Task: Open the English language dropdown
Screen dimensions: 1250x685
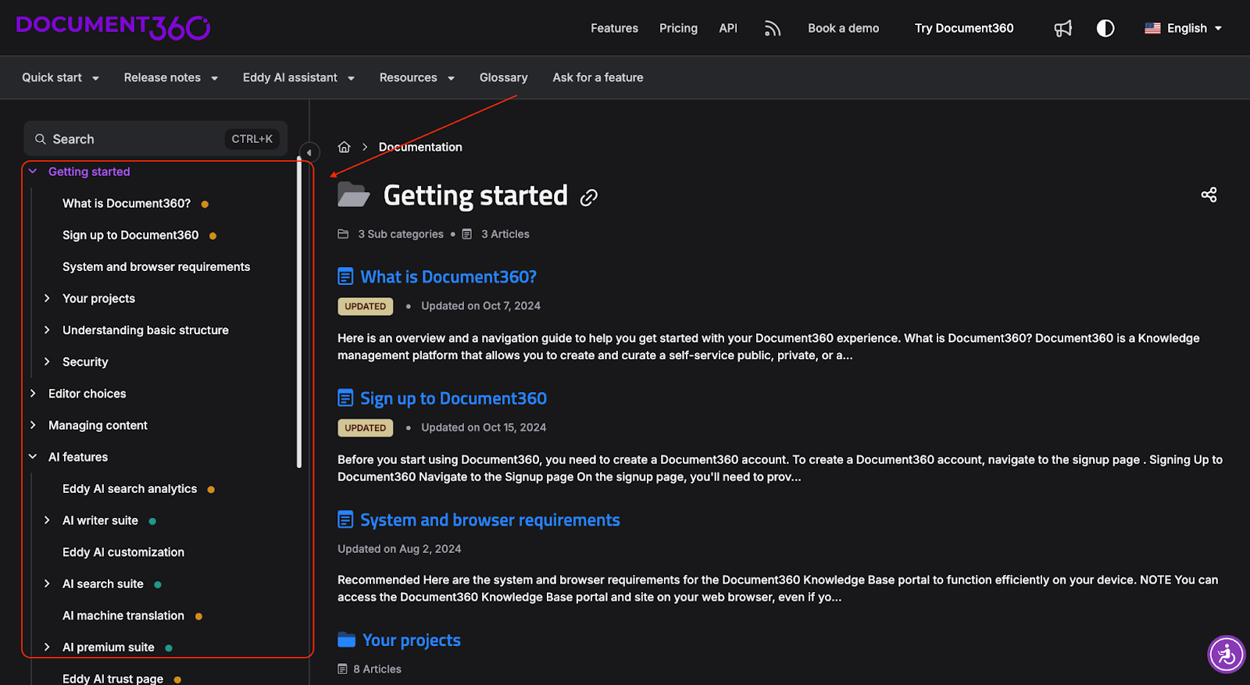Action: [x=1183, y=28]
